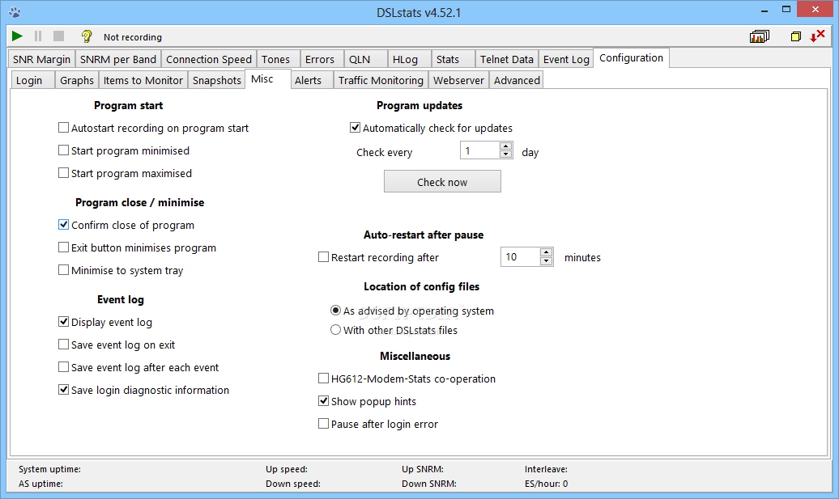839x499 pixels.
Task: Click the restart minutes input field
Action: 520,257
